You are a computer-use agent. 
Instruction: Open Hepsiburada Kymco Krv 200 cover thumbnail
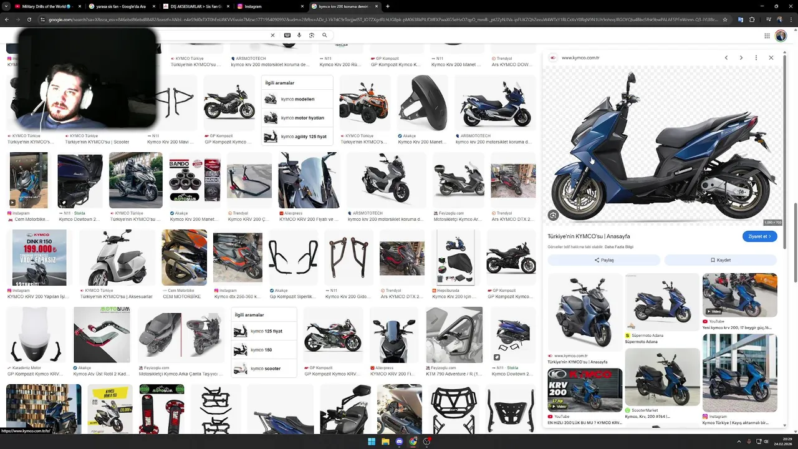456,258
